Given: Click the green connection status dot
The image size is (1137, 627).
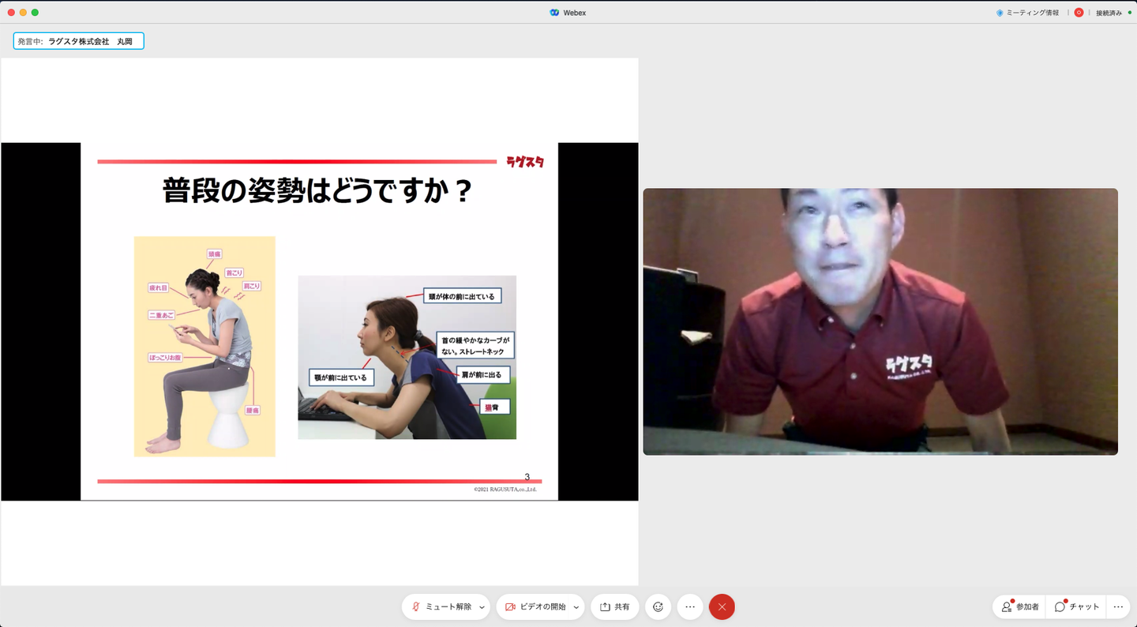Looking at the screenshot, I should 1130,13.
